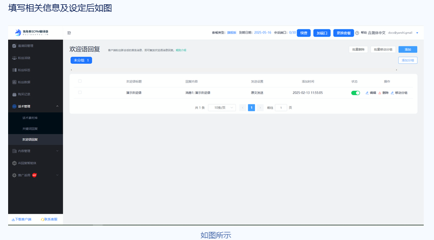Image resolution: width=434 pixels, height=240 pixels.
Task: Click the 购买记录 bag icon
Action: click(15, 94)
